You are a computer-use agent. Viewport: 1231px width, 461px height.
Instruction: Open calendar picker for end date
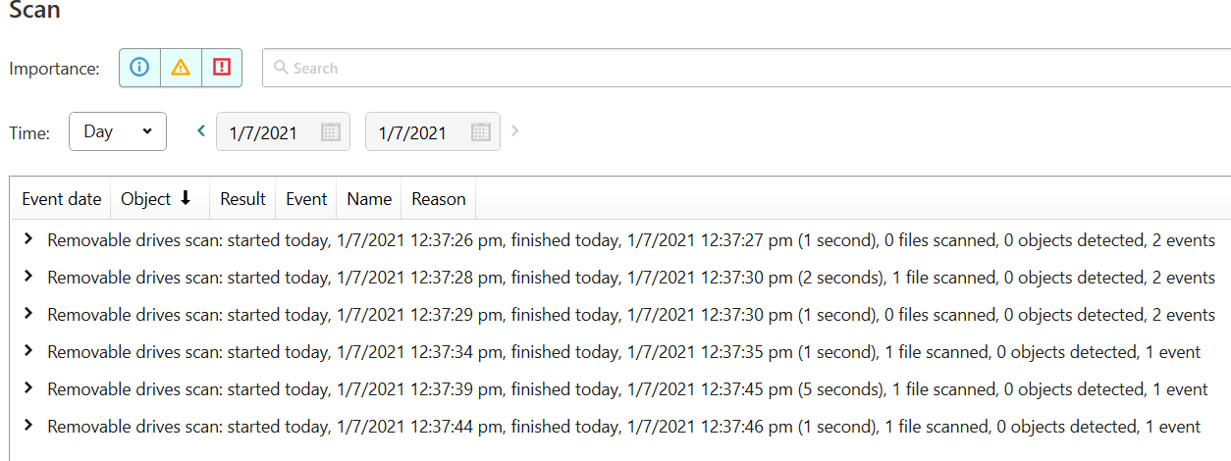480,132
